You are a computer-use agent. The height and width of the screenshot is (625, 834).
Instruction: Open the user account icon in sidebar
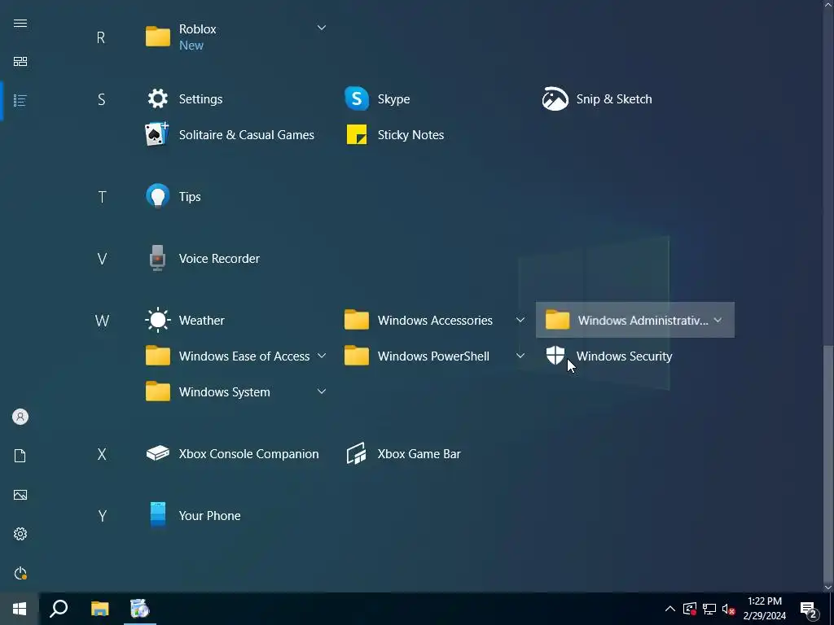pyautogui.click(x=20, y=417)
